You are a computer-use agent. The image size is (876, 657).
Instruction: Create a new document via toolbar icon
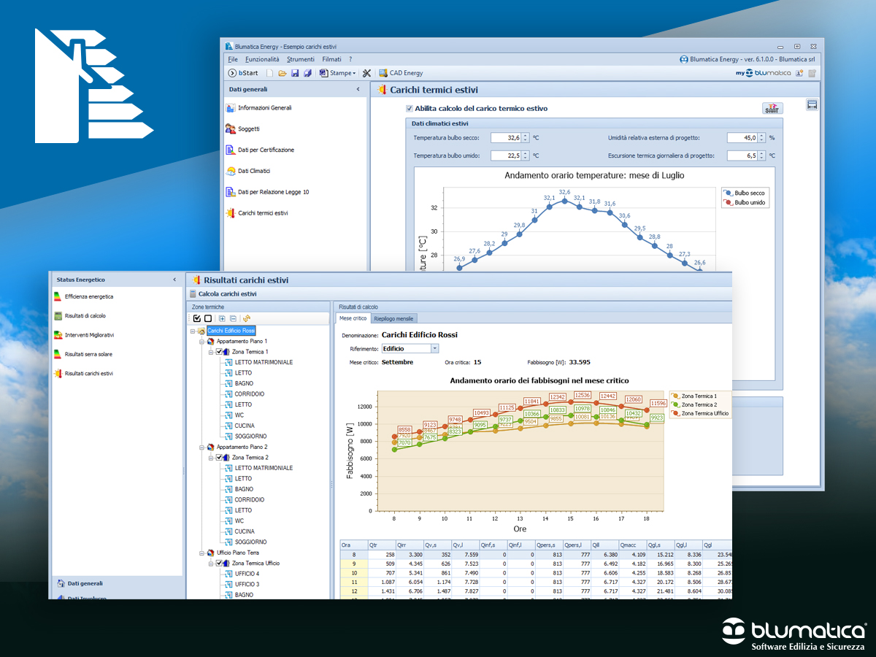coord(269,73)
